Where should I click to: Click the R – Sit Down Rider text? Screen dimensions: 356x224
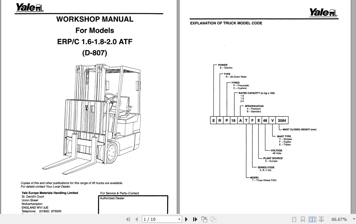pyautogui.click(x=236, y=77)
